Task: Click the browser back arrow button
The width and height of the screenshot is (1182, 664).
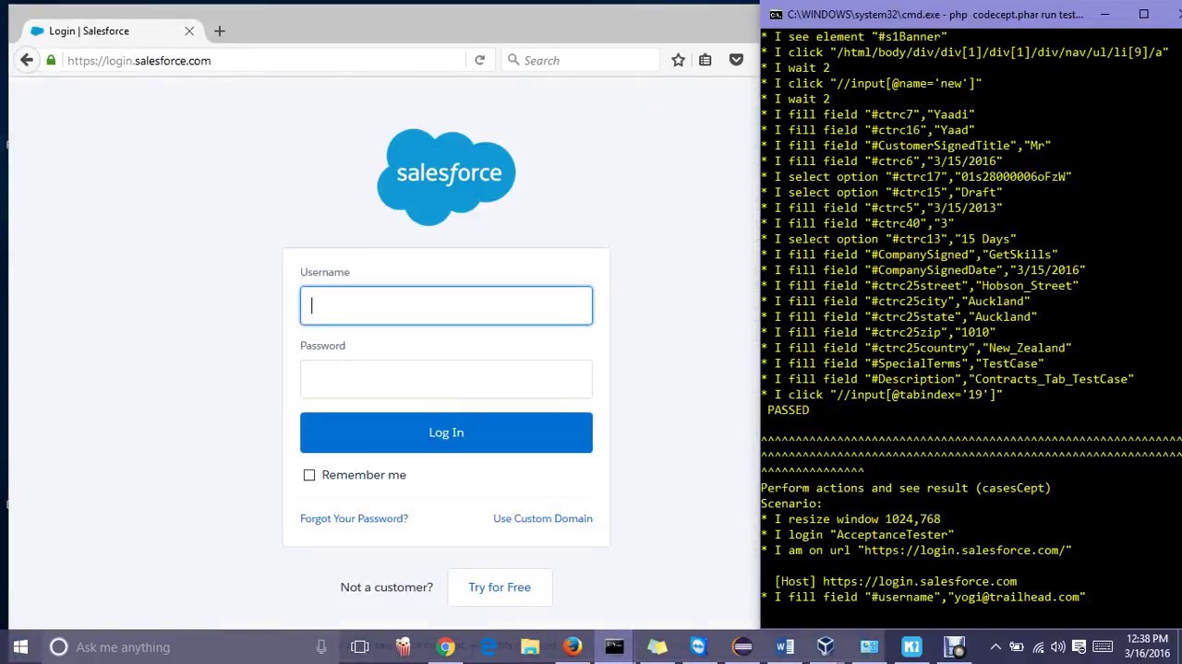Action: [27, 60]
